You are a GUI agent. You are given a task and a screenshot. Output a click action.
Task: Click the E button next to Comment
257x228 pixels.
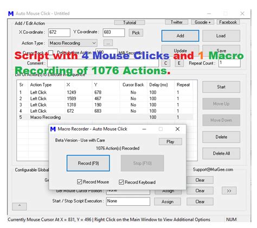179,63
